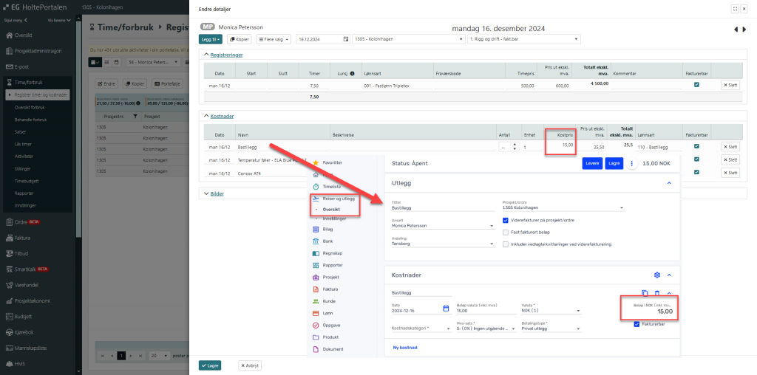Click the trash delete icon in Kostnader

tap(657, 293)
